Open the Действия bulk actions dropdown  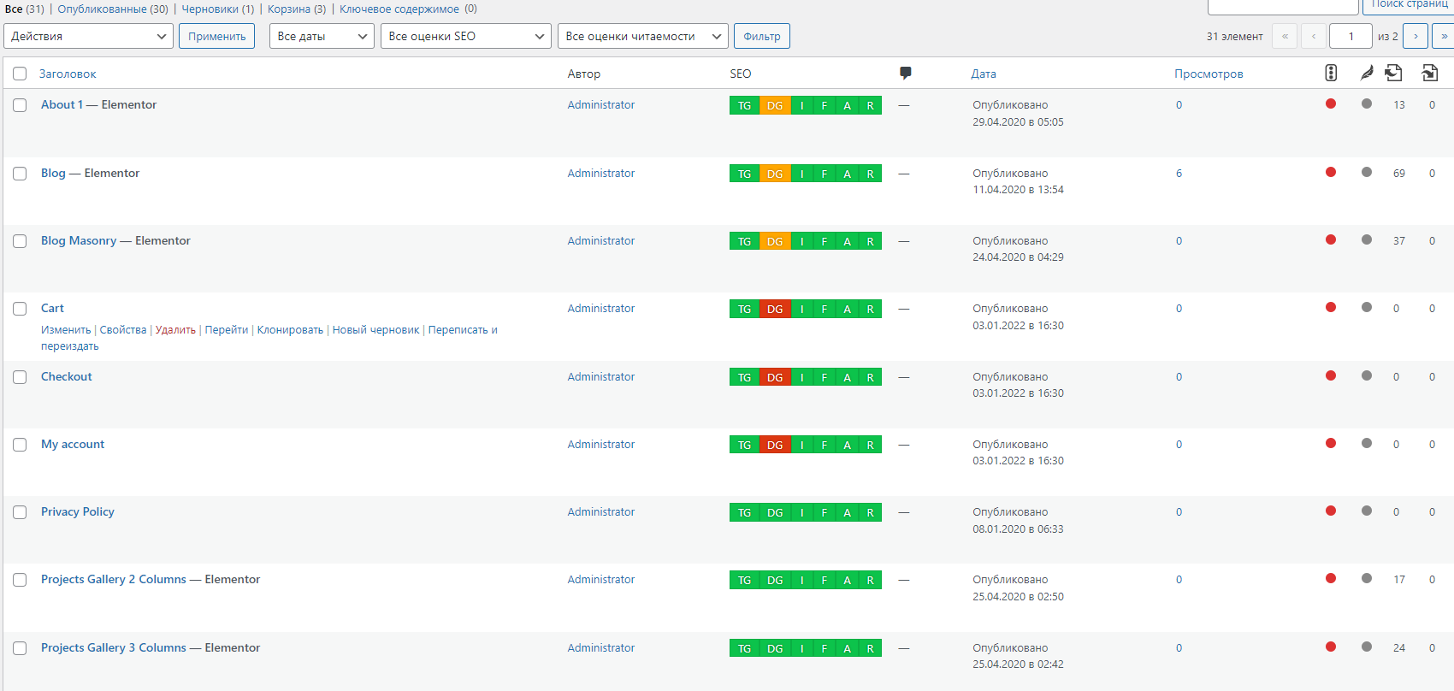(88, 36)
